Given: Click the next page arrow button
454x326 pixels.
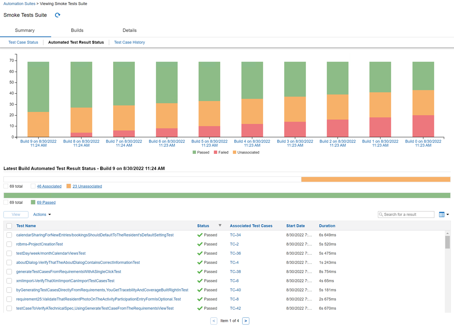Looking at the screenshot, I should 246,321.
